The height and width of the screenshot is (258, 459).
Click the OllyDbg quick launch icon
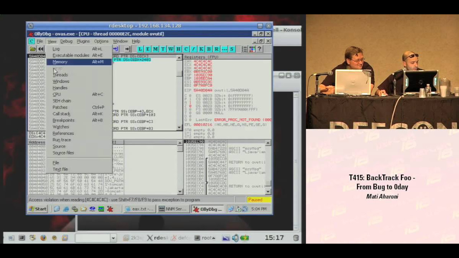click(110, 209)
